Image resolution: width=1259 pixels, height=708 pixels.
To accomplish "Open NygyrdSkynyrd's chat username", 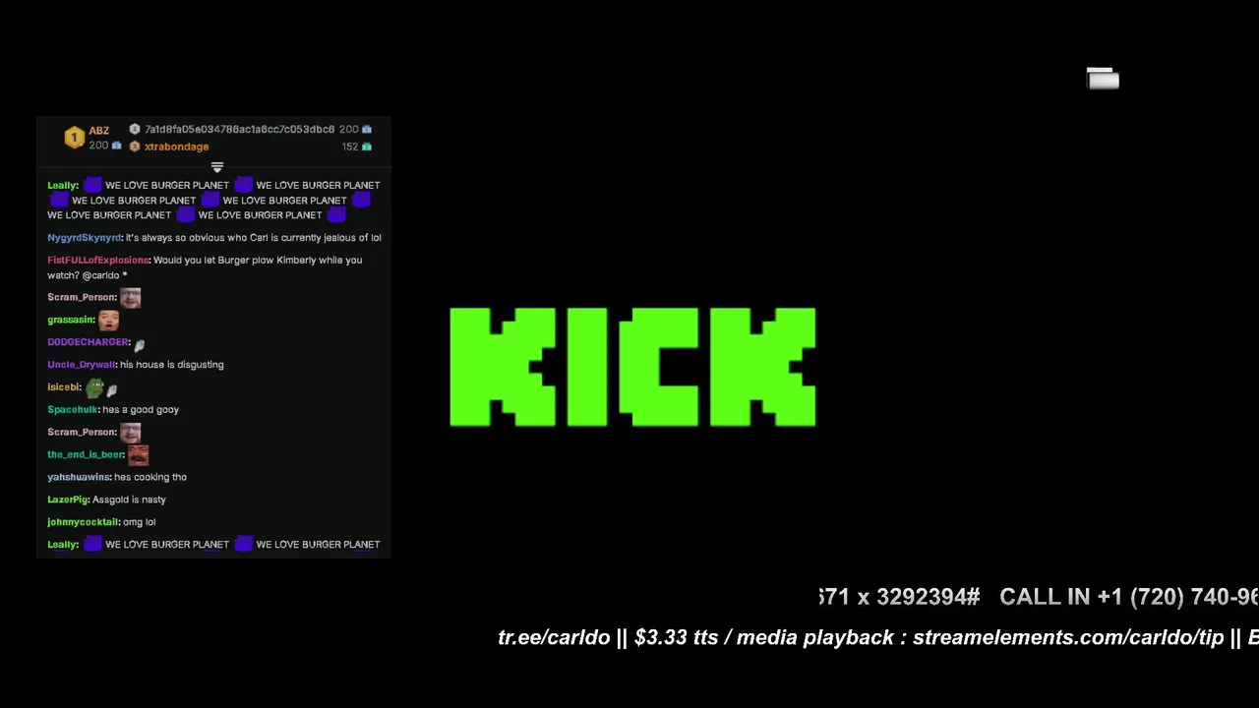I will tap(85, 238).
